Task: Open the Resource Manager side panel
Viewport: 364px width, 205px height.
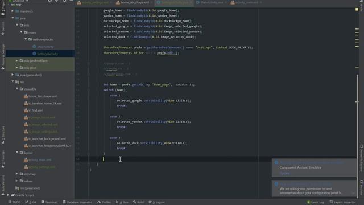Action: pyautogui.click(x=3, y=56)
